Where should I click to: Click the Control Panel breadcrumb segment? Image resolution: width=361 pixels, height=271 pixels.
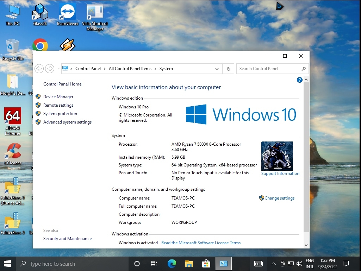(88, 69)
